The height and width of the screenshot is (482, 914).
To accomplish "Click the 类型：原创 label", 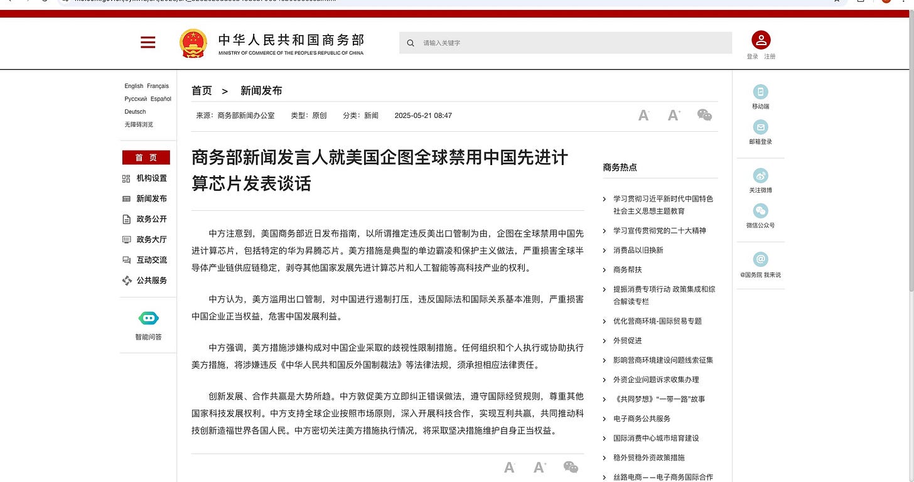I will pos(309,115).
